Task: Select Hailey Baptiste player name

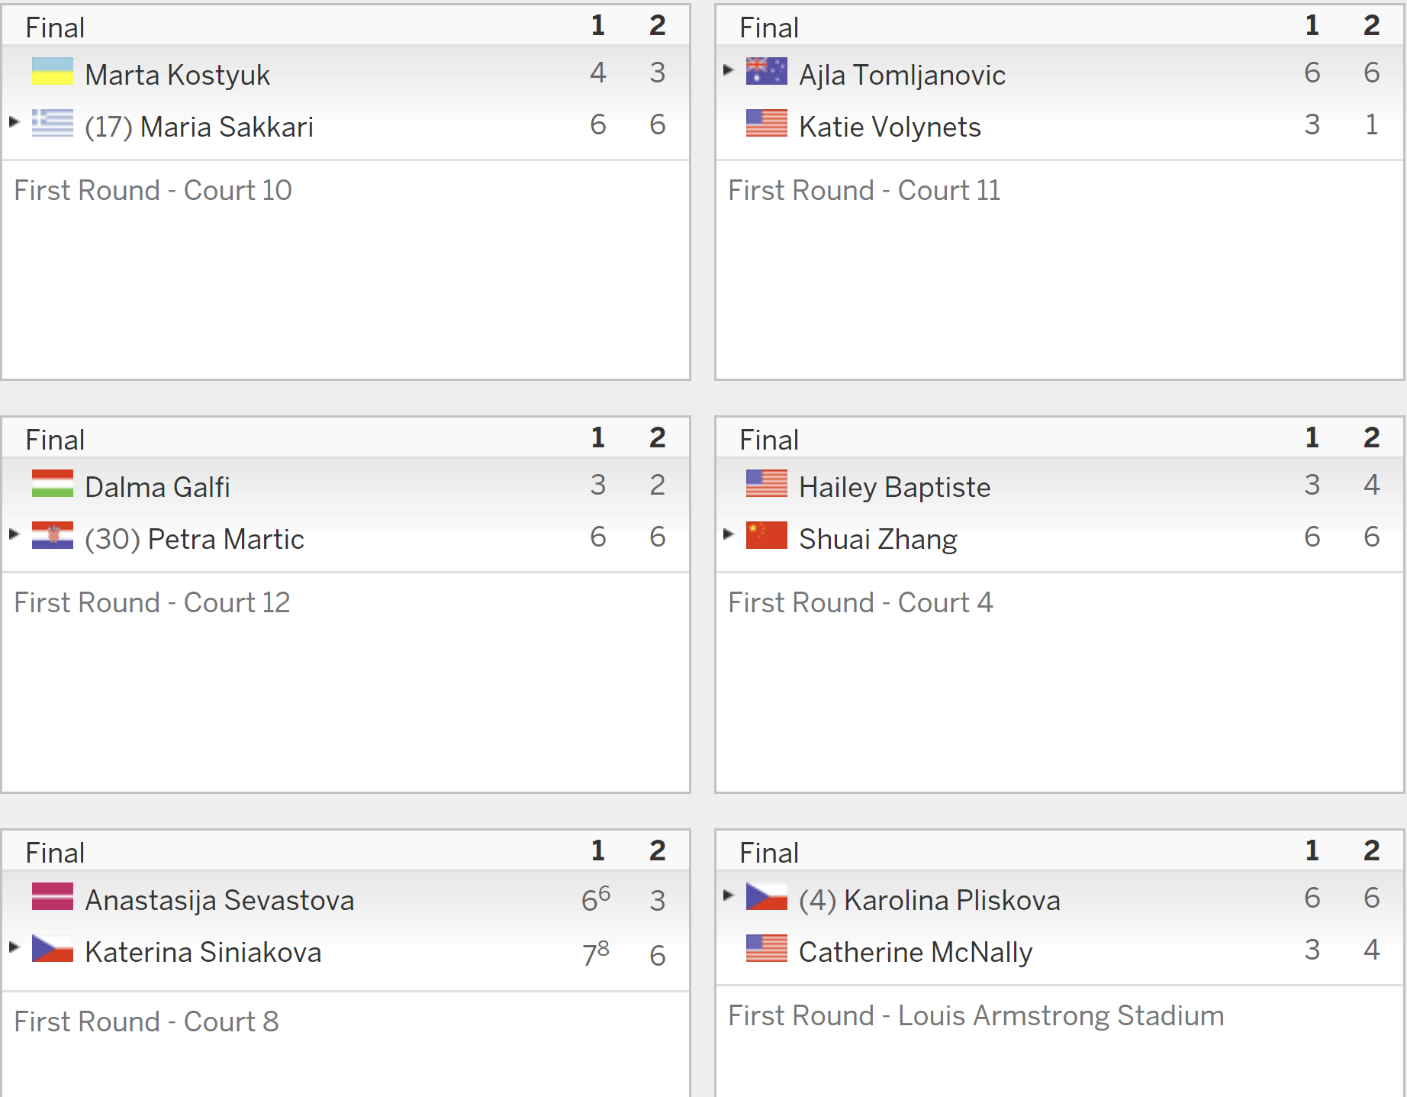Action: coord(894,487)
